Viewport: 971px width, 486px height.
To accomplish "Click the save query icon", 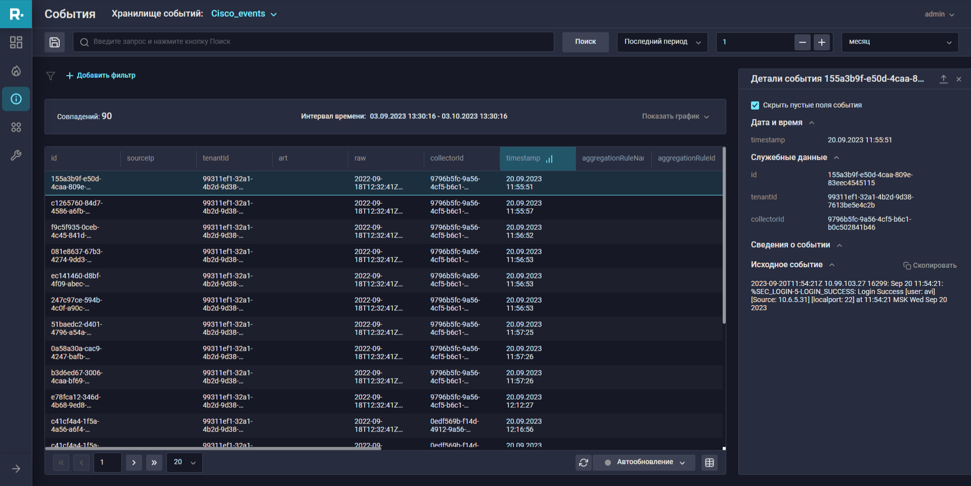I will 55,42.
